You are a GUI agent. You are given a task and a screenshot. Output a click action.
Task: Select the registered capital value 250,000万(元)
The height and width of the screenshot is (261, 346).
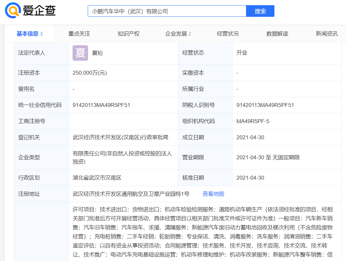tap(90, 73)
